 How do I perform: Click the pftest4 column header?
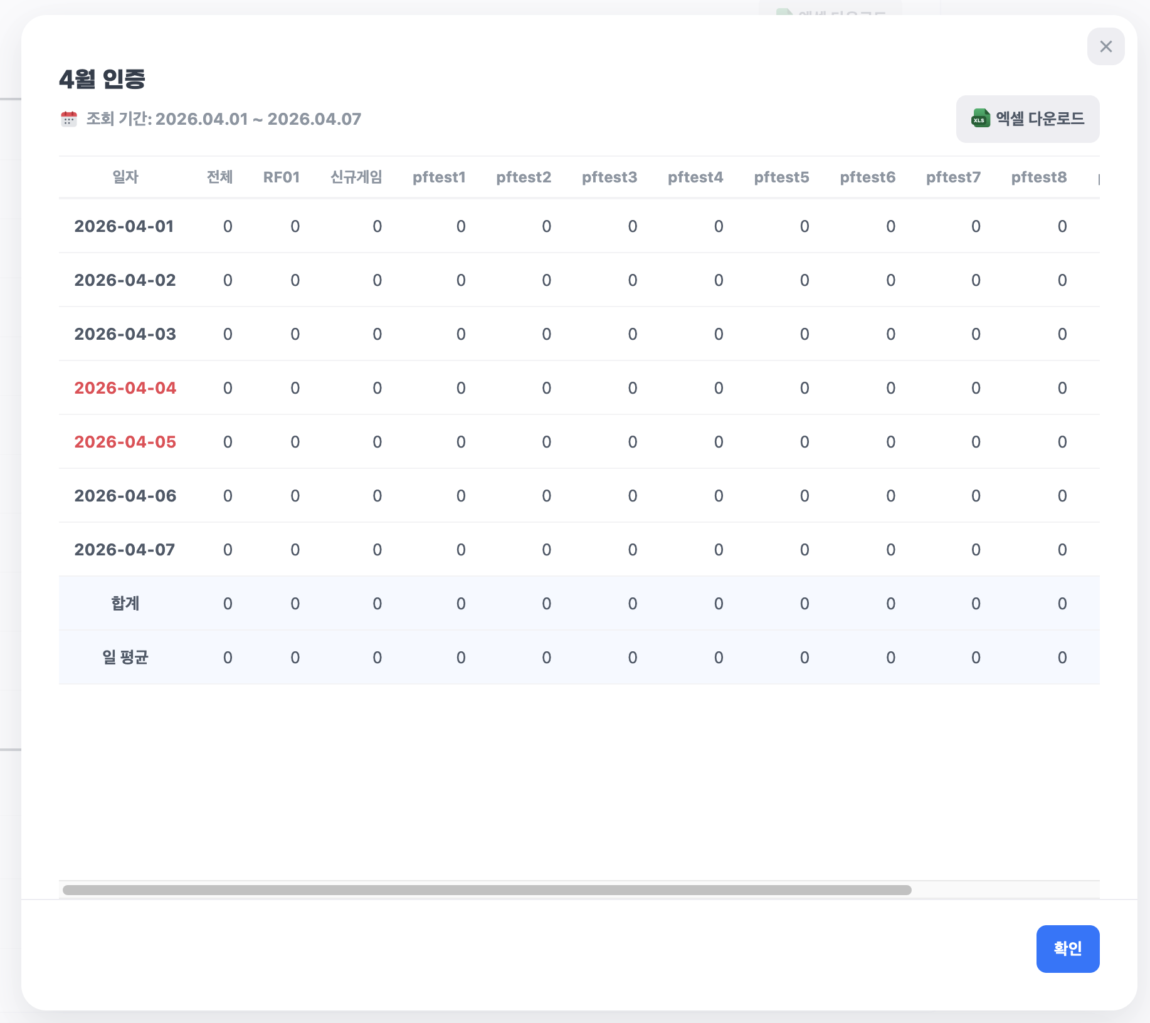click(x=695, y=177)
